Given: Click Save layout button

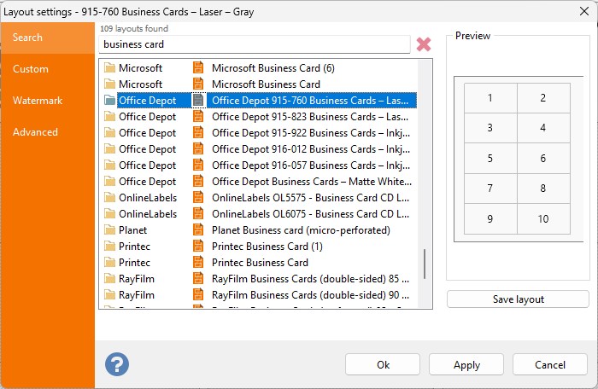Looking at the screenshot, I should [518, 299].
